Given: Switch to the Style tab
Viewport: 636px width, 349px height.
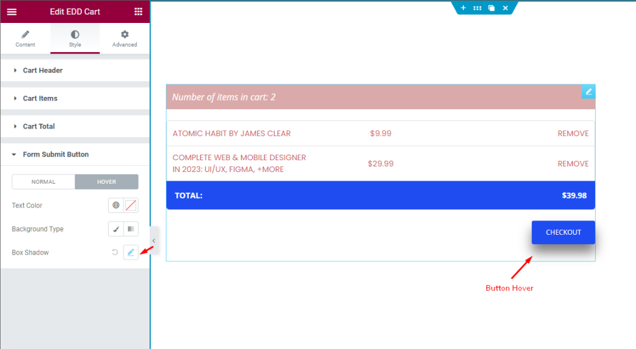Looking at the screenshot, I should point(75,39).
